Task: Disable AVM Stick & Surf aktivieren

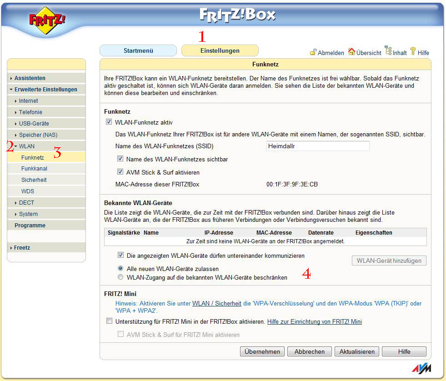Action: (120, 172)
